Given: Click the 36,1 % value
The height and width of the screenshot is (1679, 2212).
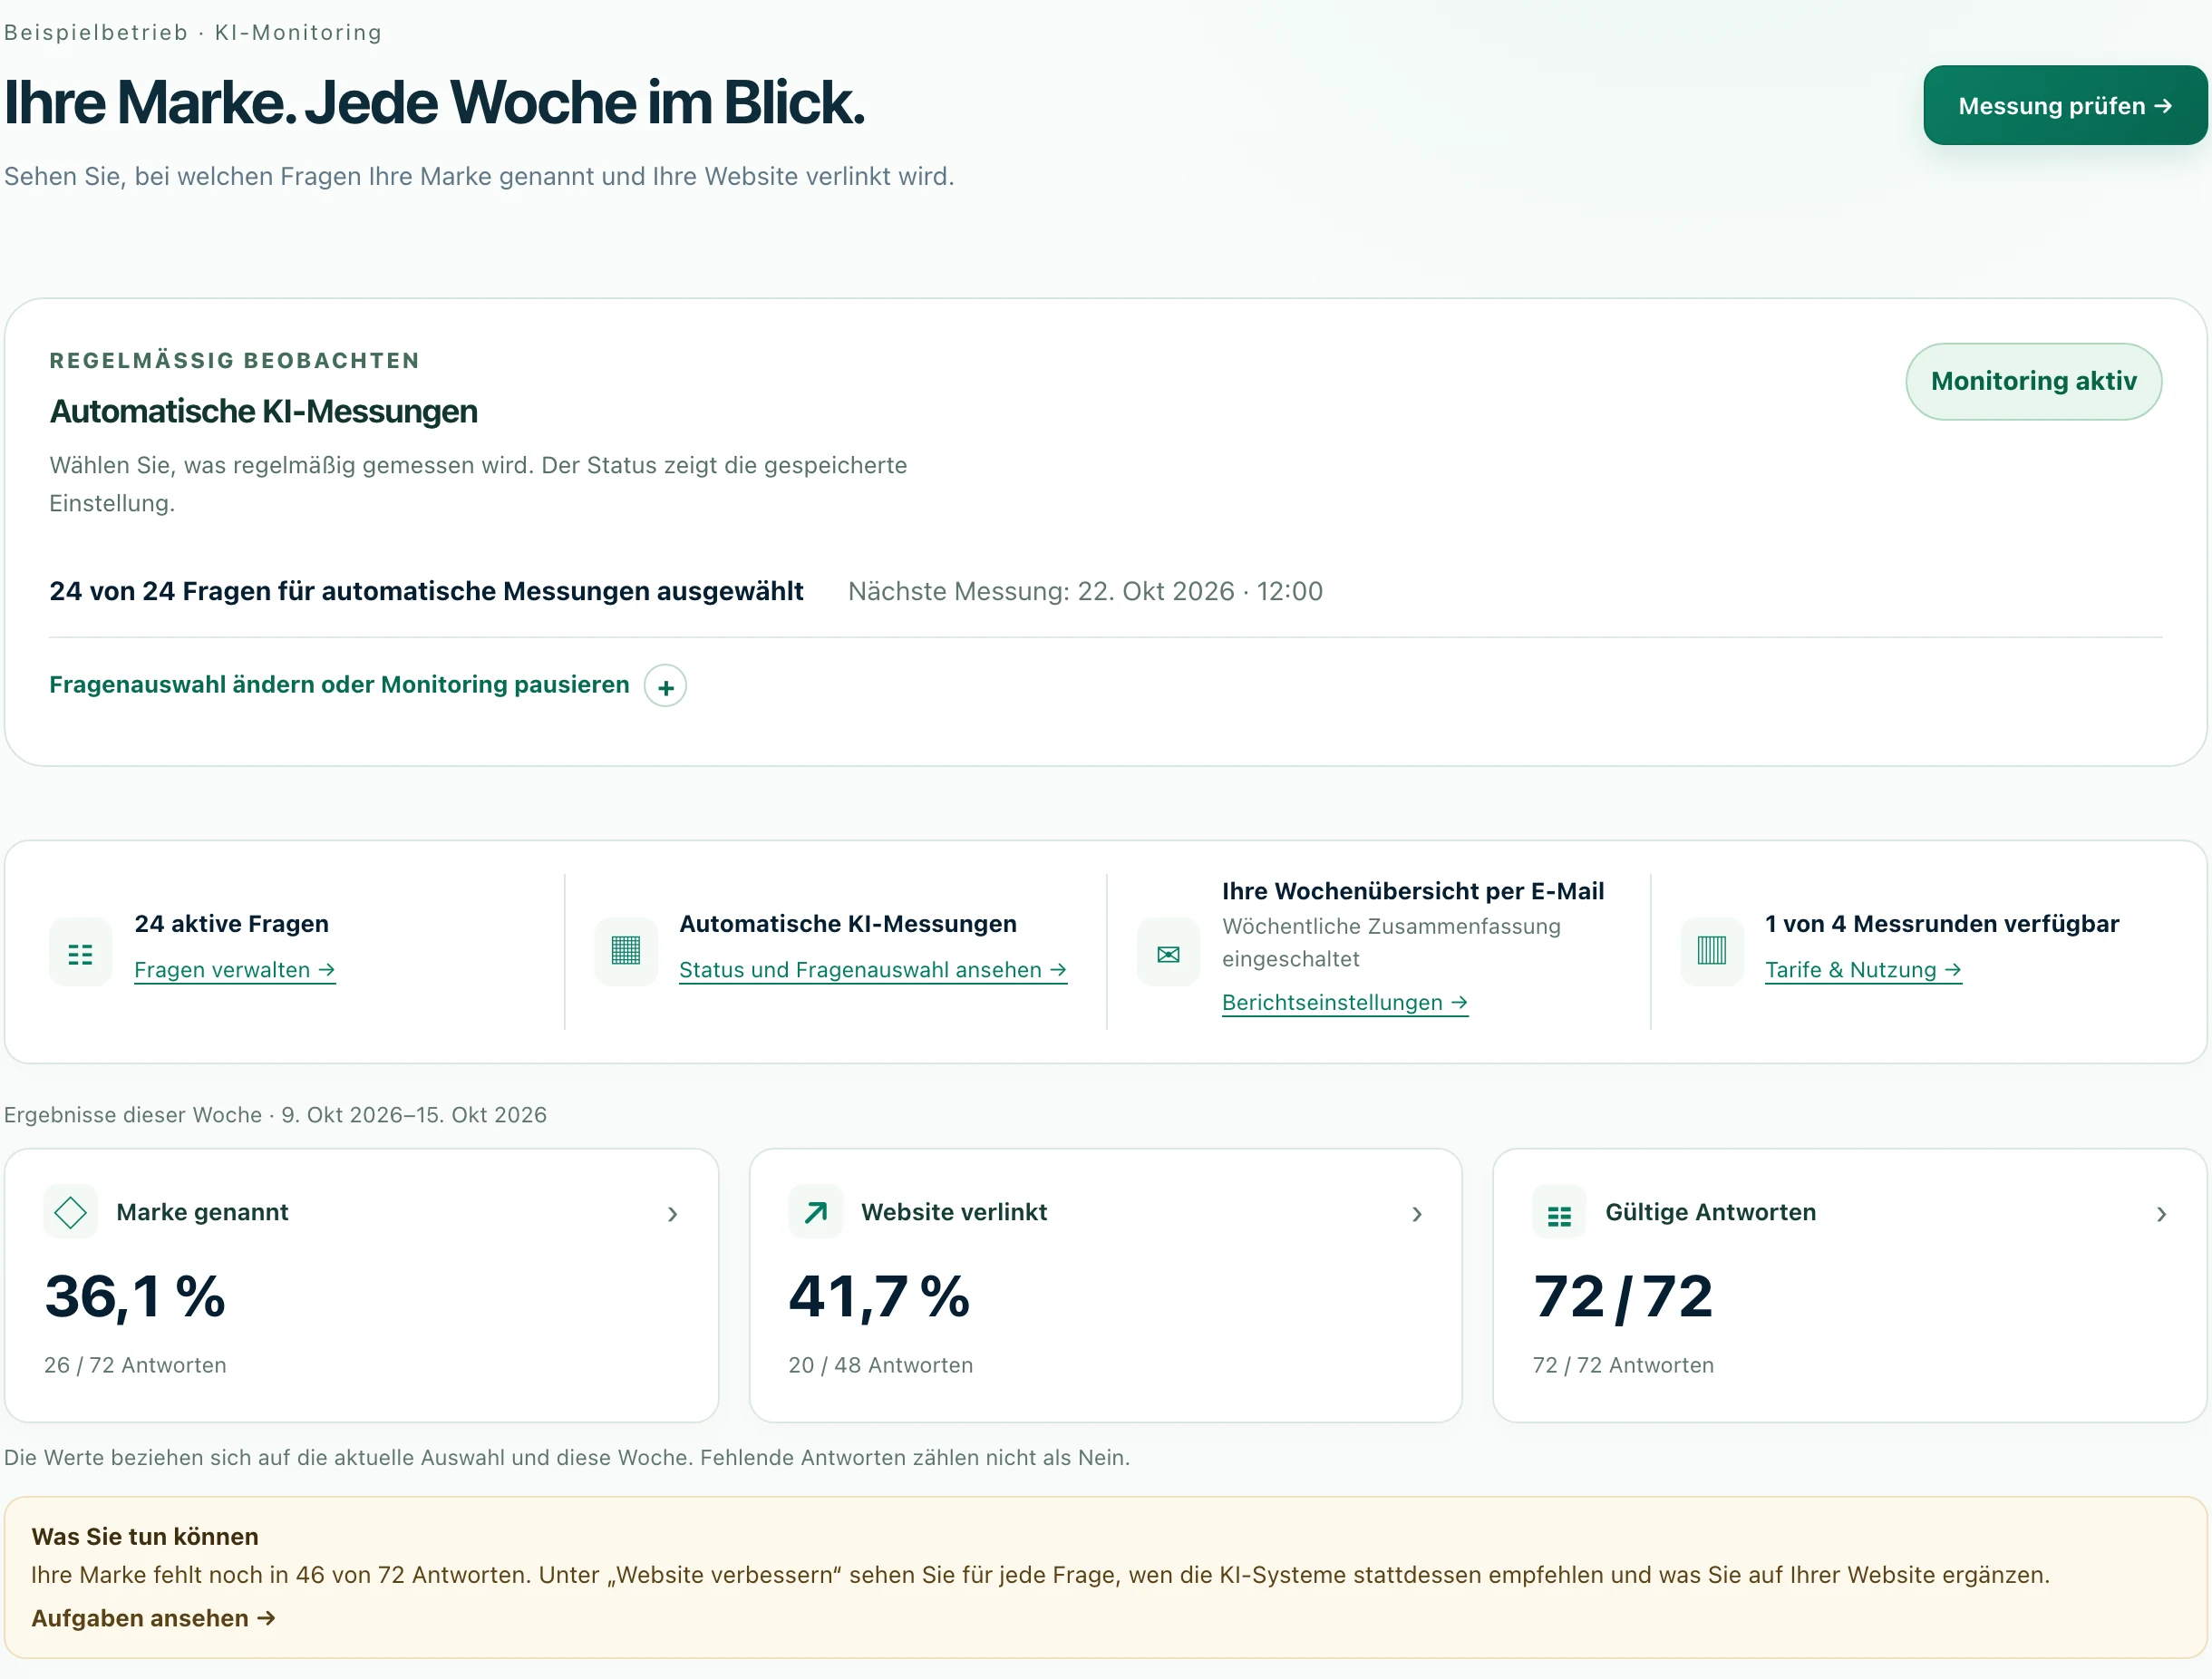Looking at the screenshot, I should pyautogui.click(x=135, y=1296).
